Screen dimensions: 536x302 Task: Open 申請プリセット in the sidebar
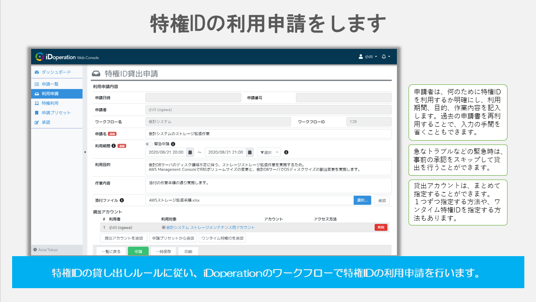[x=56, y=113]
